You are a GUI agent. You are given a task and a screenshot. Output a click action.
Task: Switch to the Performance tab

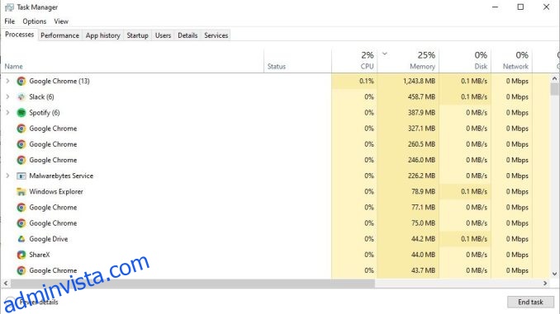[59, 35]
